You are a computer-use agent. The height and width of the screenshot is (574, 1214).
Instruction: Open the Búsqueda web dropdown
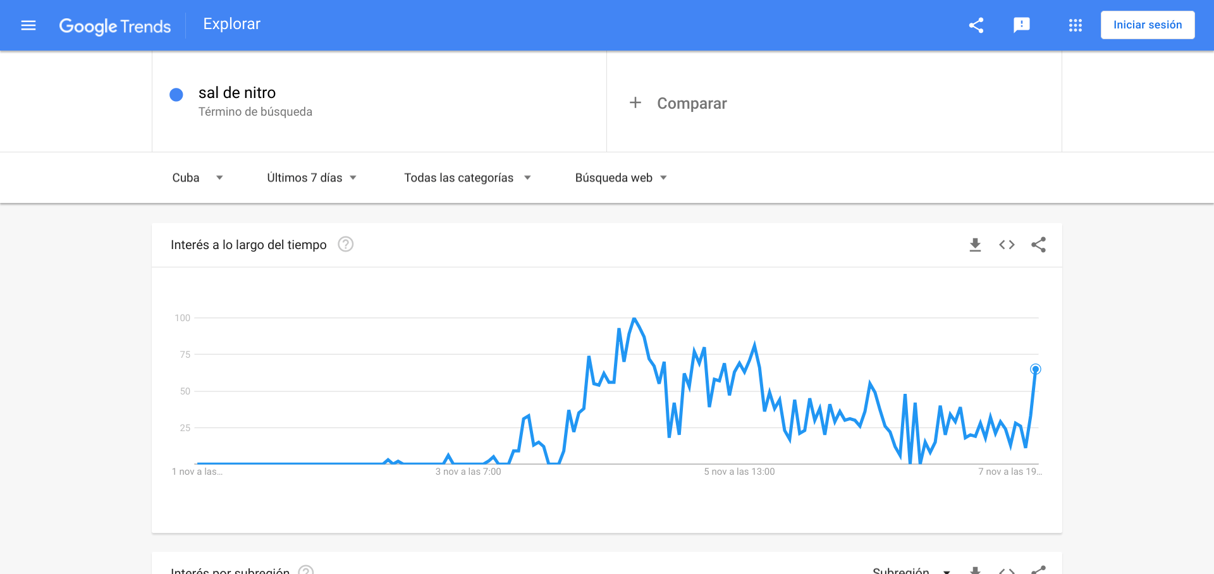pos(621,178)
